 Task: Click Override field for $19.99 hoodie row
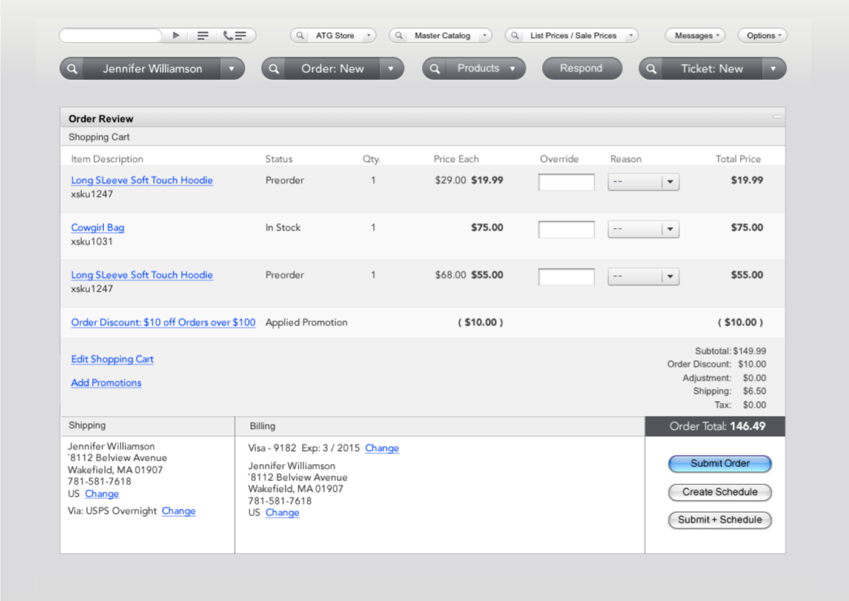566,182
